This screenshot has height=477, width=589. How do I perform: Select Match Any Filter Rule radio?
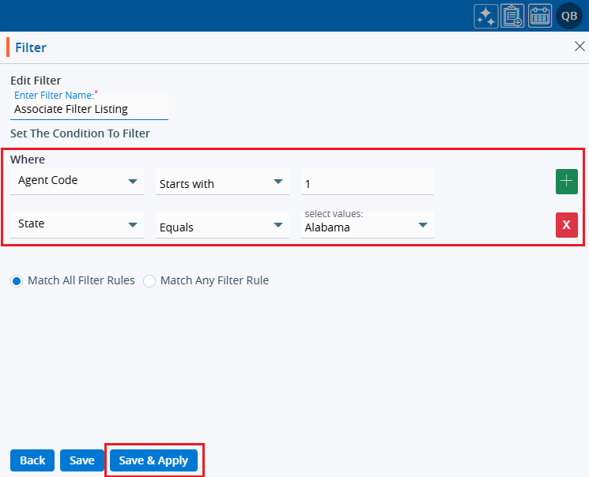(x=149, y=280)
